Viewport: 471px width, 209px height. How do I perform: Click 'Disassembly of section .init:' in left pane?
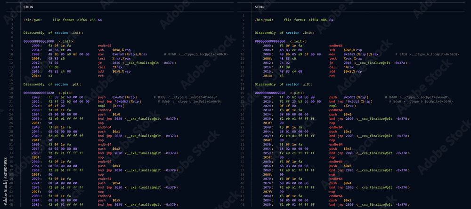(53, 32)
